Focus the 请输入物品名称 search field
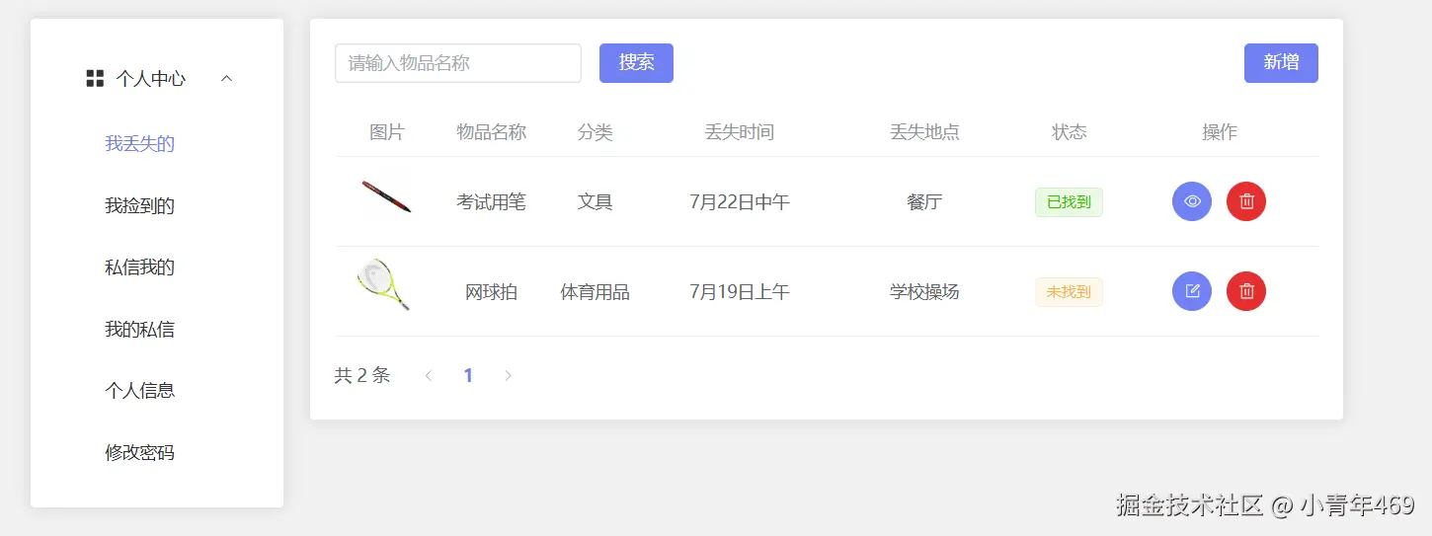This screenshot has height=536, width=1432. [x=458, y=63]
